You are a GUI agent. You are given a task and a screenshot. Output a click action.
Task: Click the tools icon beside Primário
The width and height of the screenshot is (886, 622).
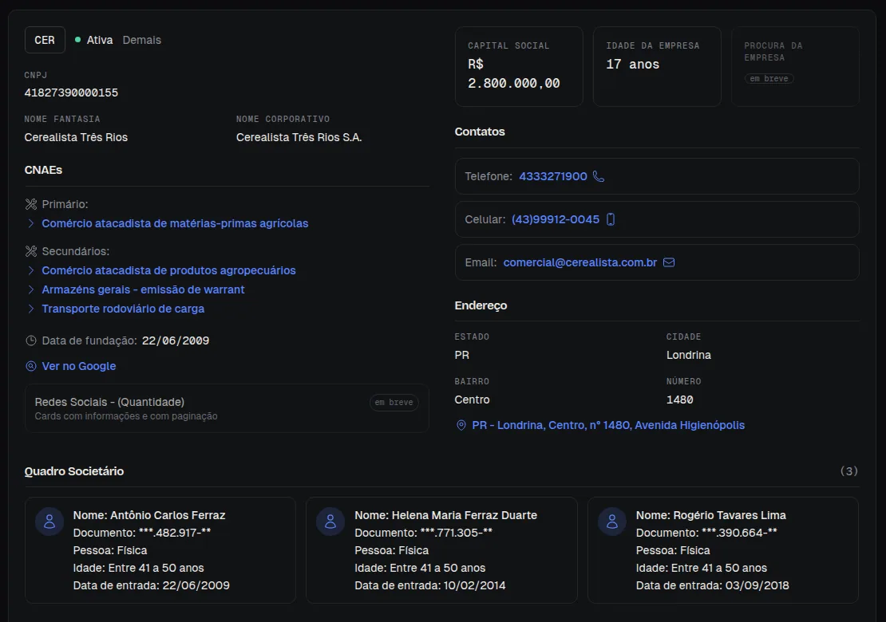tap(31, 204)
